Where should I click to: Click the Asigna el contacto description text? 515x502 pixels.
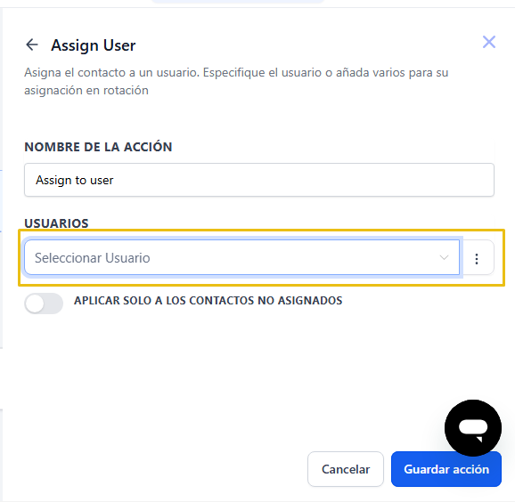236,81
